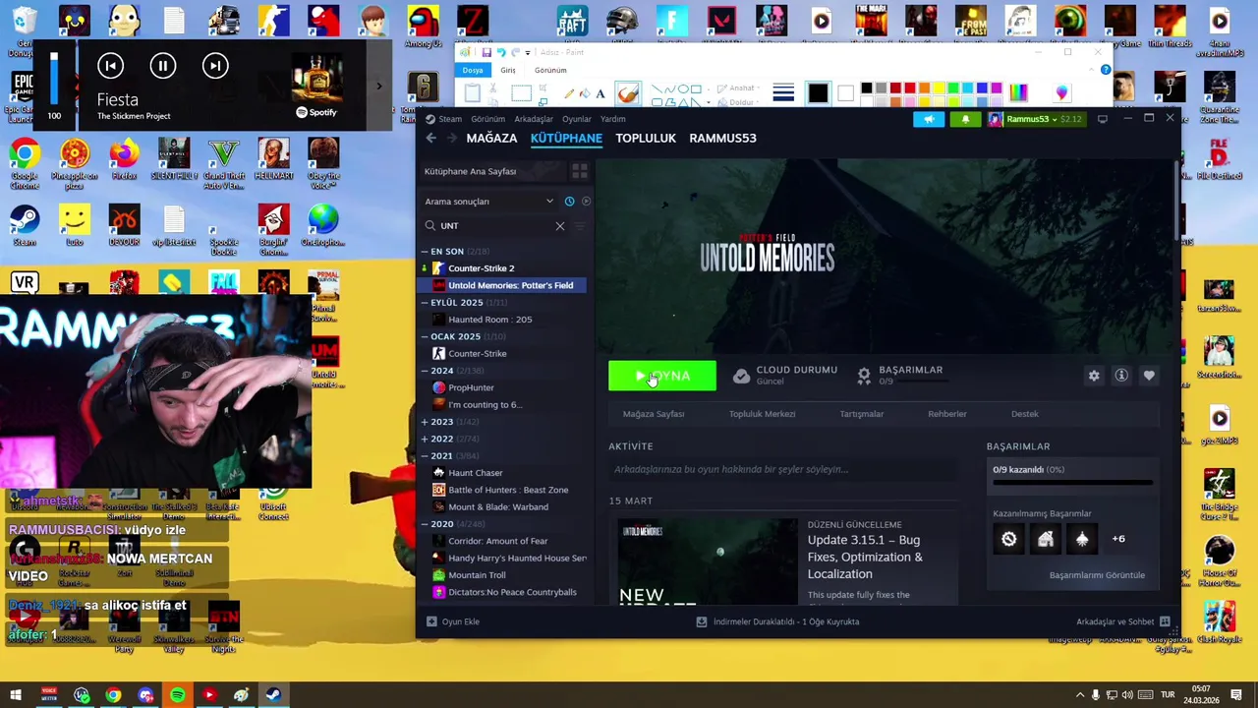Open the library grid view icon
1258x708 pixels.
click(x=579, y=171)
